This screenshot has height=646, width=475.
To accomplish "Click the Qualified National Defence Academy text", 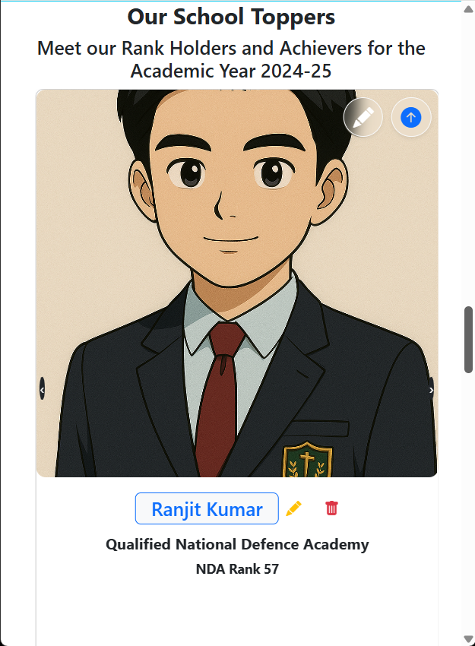I will click(237, 544).
